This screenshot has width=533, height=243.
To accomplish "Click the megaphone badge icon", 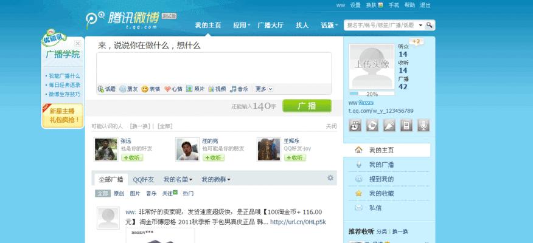I will [x=389, y=125].
